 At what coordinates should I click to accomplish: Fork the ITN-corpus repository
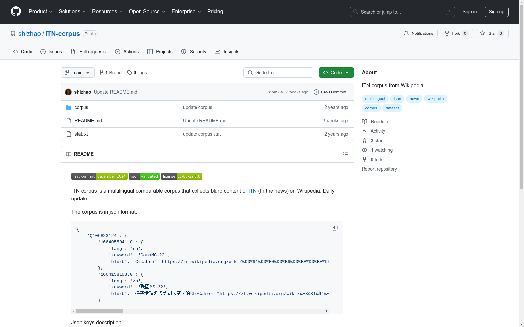click(x=456, y=33)
